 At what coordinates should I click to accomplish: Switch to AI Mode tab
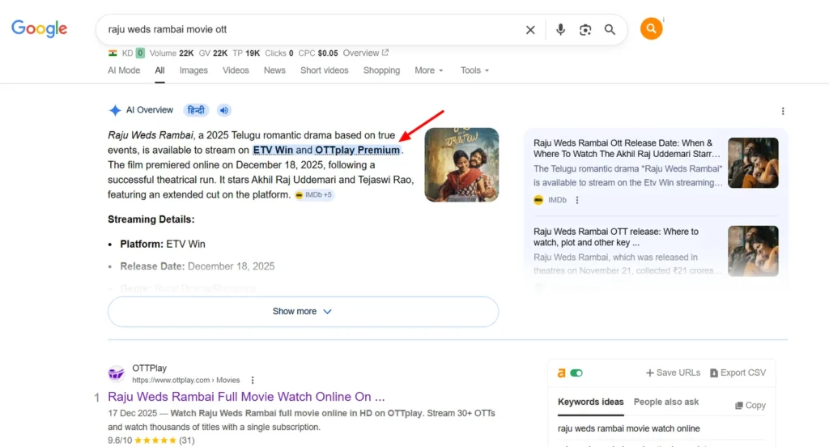pos(124,70)
